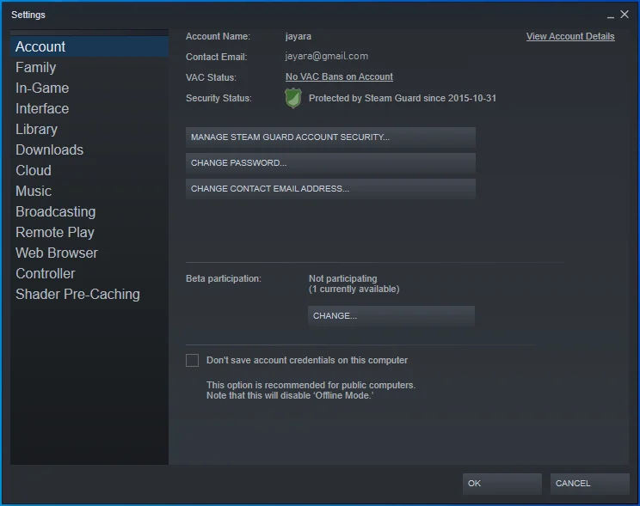Image resolution: width=640 pixels, height=506 pixels.
Task: Click the contact email jayara@gmail.com
Action: 327,56
